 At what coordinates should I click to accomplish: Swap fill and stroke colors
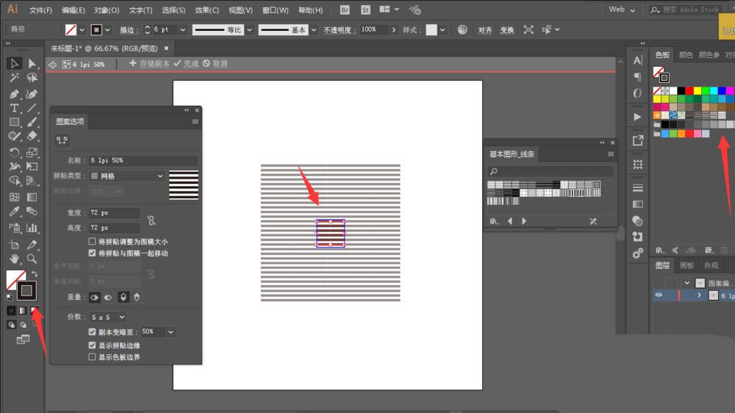(x=35, y=274)
